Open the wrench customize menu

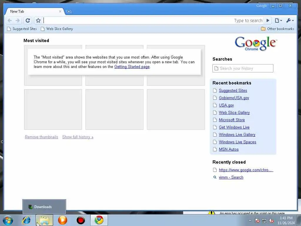(x=290, y=20)
